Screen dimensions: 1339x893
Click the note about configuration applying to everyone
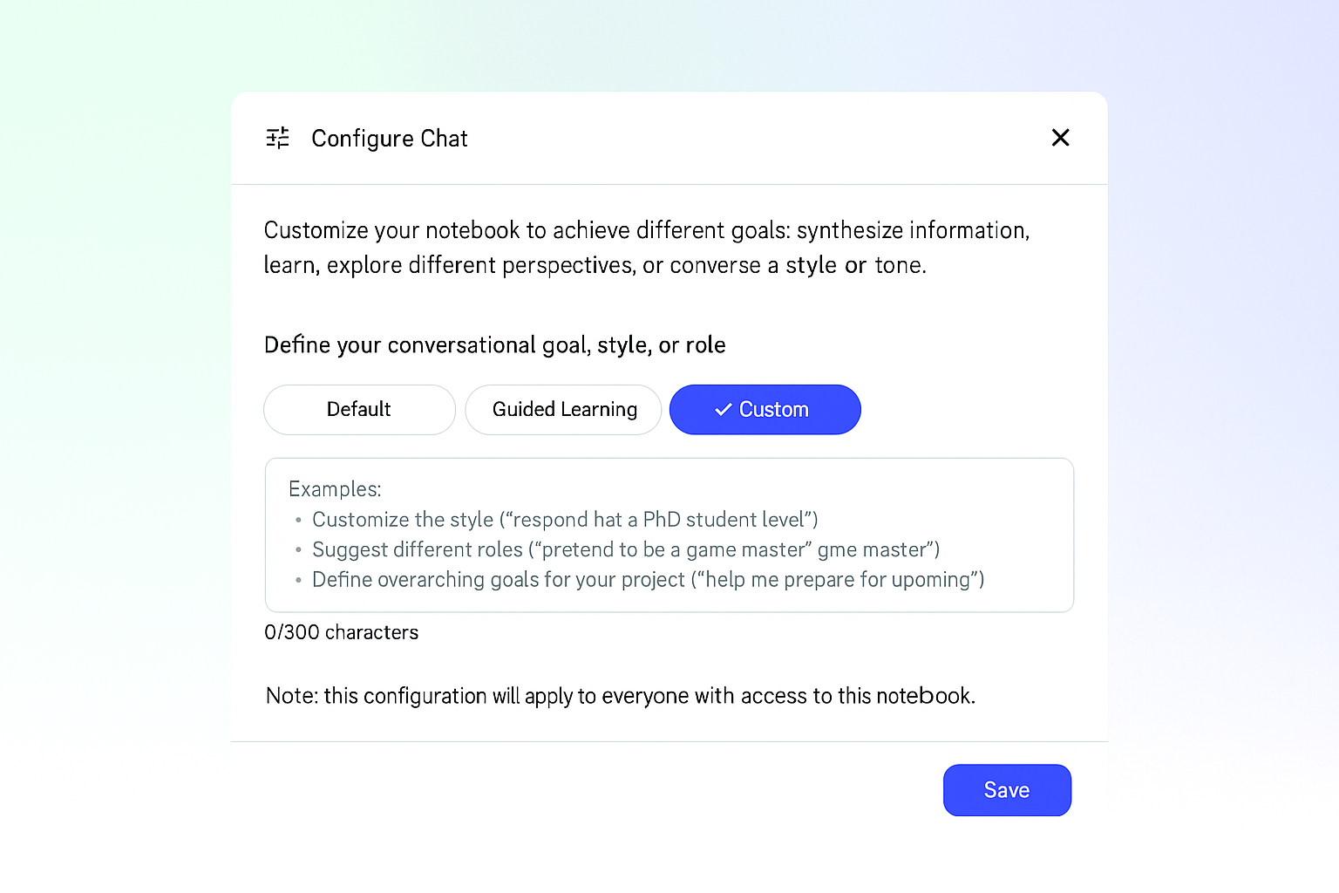coord(620,696)
